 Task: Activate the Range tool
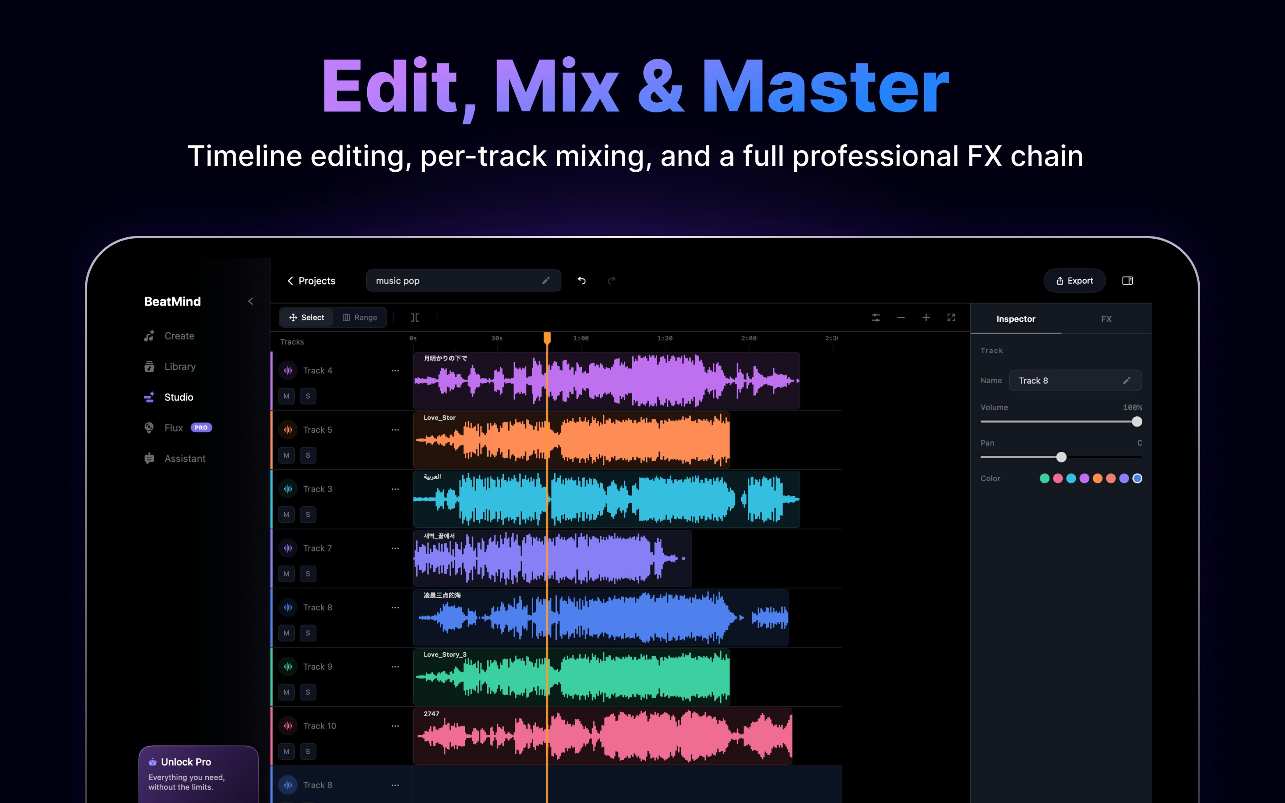click(x=360, y=318)
